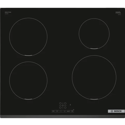125x125 pixels.
Task: Tap the plus key to increase power
Action: [x=65, y=111]
